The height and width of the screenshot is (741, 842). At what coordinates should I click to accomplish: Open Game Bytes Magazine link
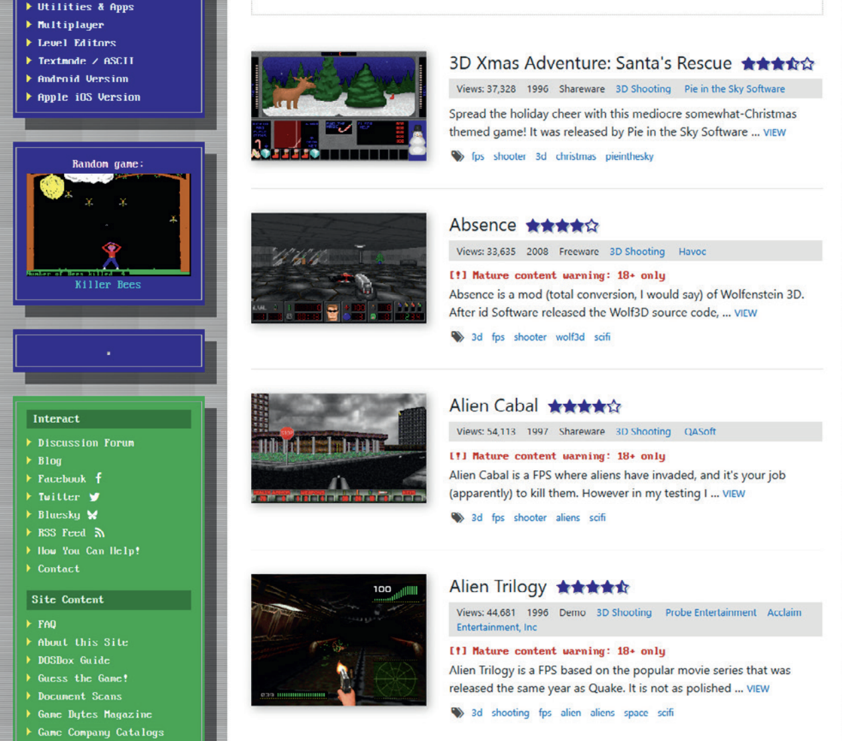click(x=95, y=714)
